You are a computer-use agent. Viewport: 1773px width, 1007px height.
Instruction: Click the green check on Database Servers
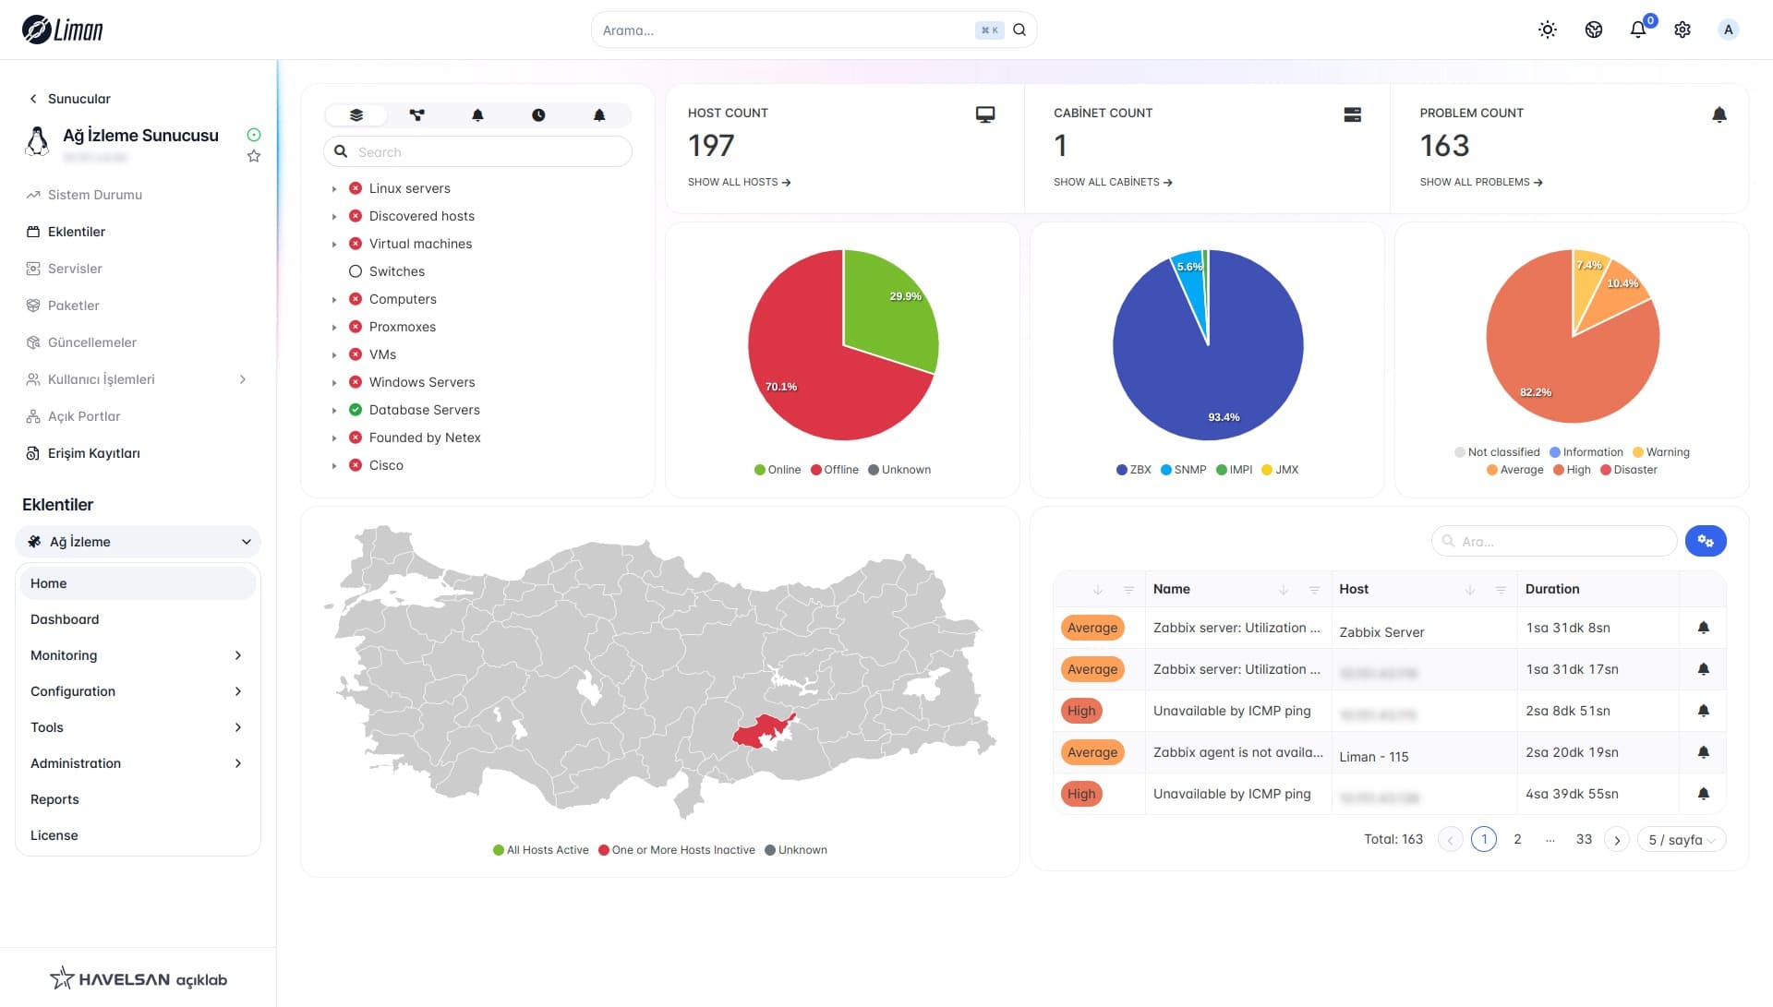click(356, 410)
